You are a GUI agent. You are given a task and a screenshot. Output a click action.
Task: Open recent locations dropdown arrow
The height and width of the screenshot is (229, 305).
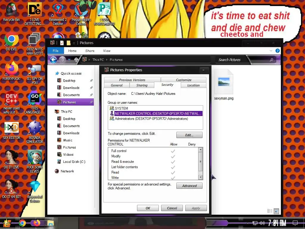coord(69,60)
